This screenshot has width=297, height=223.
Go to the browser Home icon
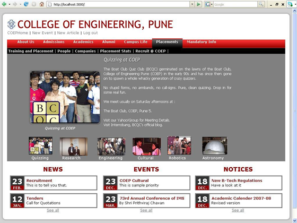tap(42, 4)
